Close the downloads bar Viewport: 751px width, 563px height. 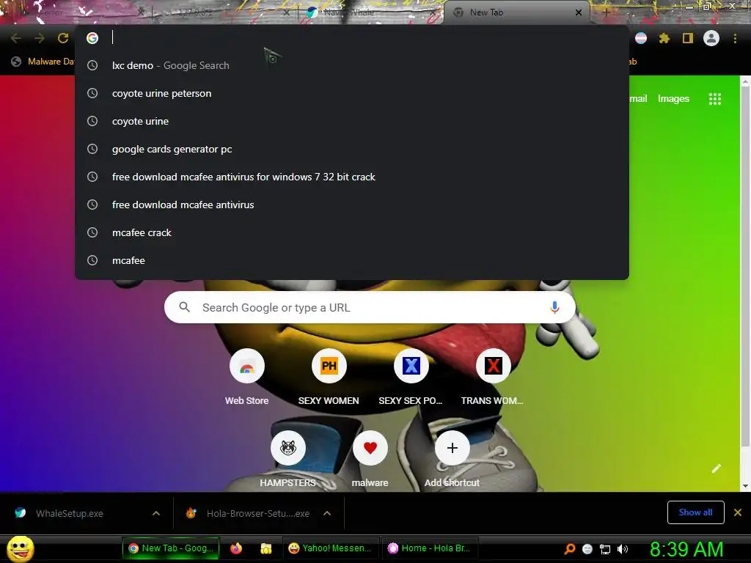point(738,512)
